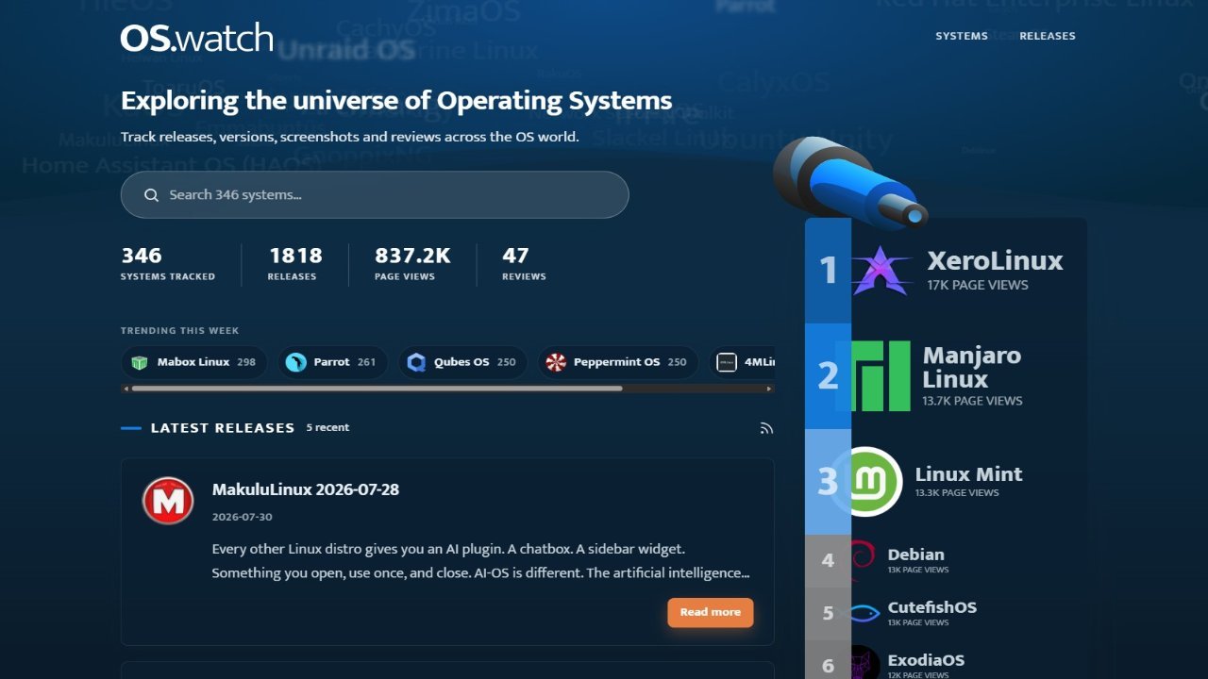This screenshot has width=1208, height=679.
Task: Click the Latest Releases heading
Action: coord(223,428)
